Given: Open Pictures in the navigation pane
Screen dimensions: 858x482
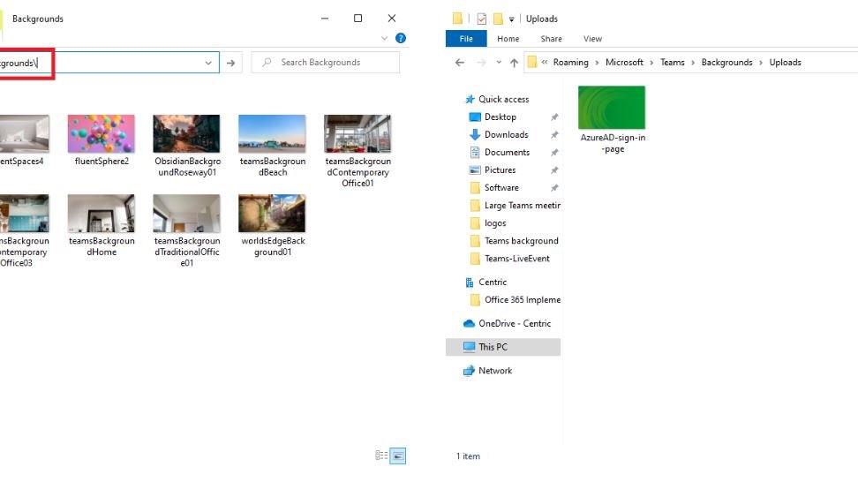Looking at the screenshot, I should coord(500,169).
